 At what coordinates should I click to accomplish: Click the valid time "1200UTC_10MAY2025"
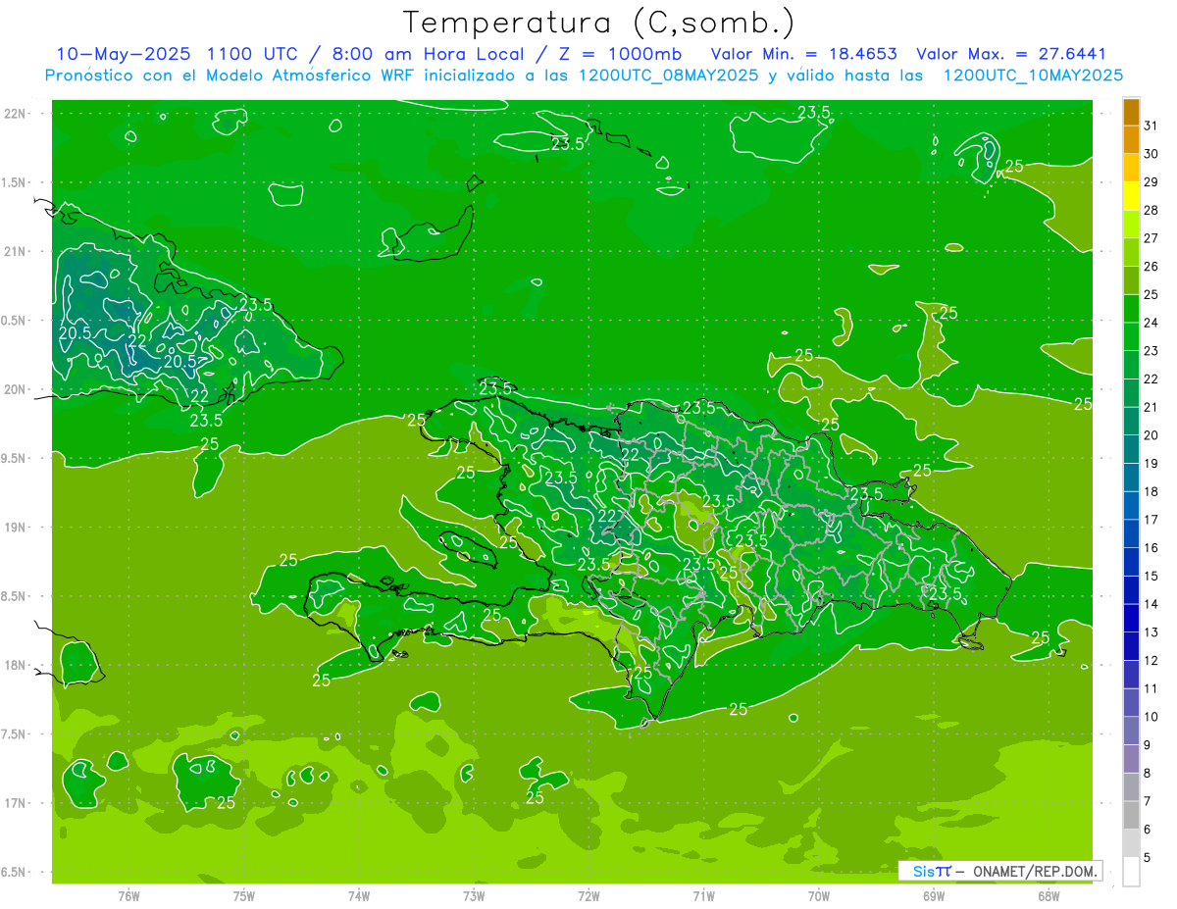click(x=1033, y=75)
